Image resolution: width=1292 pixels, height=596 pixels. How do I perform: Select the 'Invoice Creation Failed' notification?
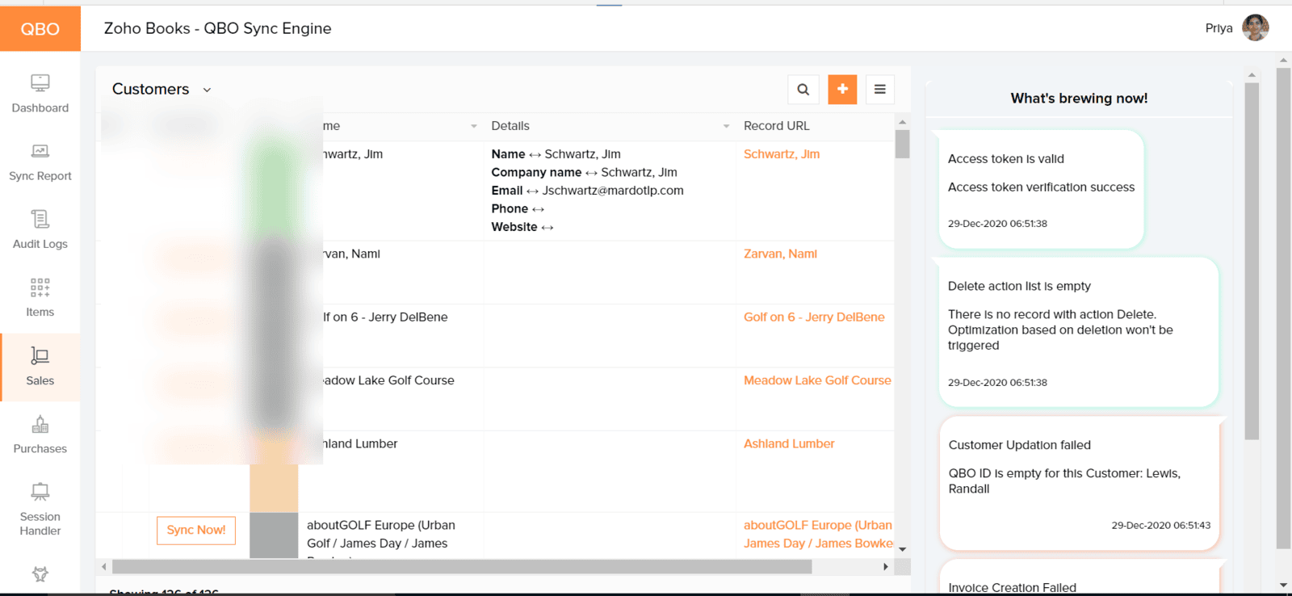pos(1079,578)
